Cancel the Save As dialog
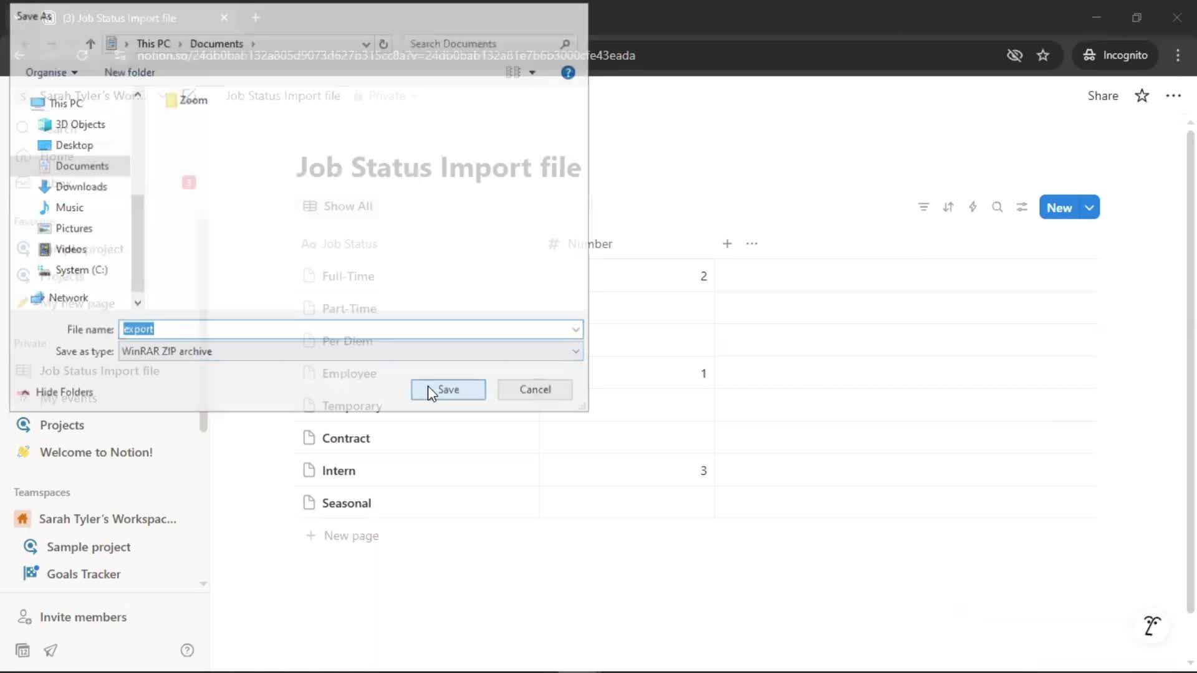Viewport: 1197px width, 673px height. [x=535, y=389]
